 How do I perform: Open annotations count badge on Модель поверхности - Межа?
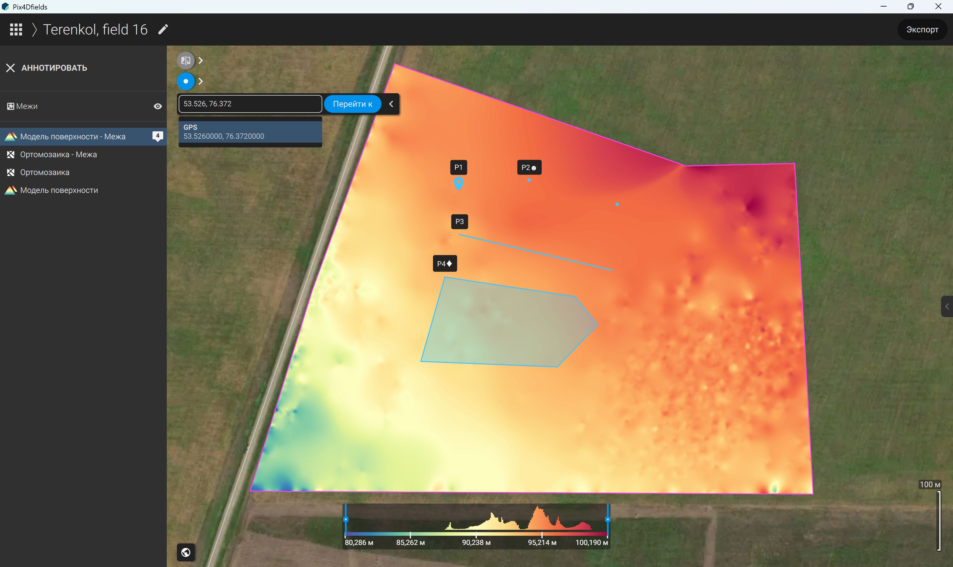[x=158, y=136]
